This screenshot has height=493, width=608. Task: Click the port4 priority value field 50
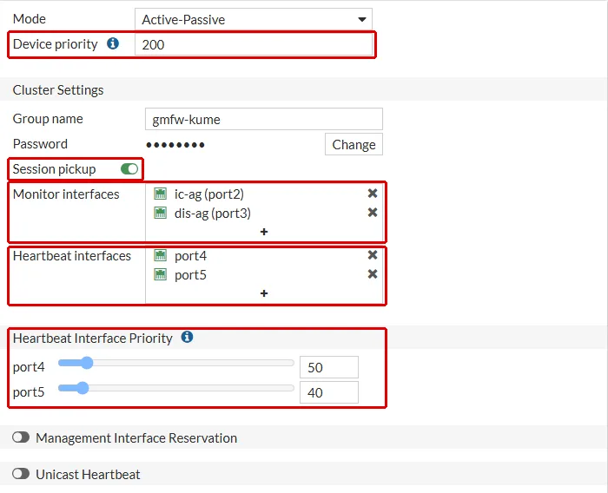coord(329,367)
